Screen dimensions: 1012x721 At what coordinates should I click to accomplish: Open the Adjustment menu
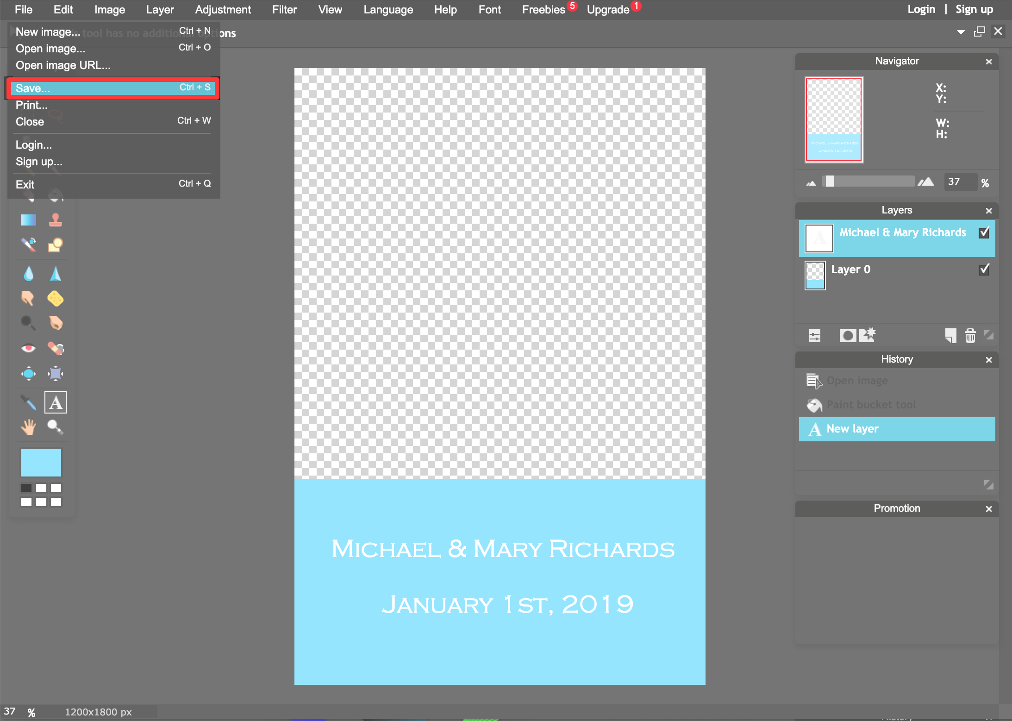point(223,10)
